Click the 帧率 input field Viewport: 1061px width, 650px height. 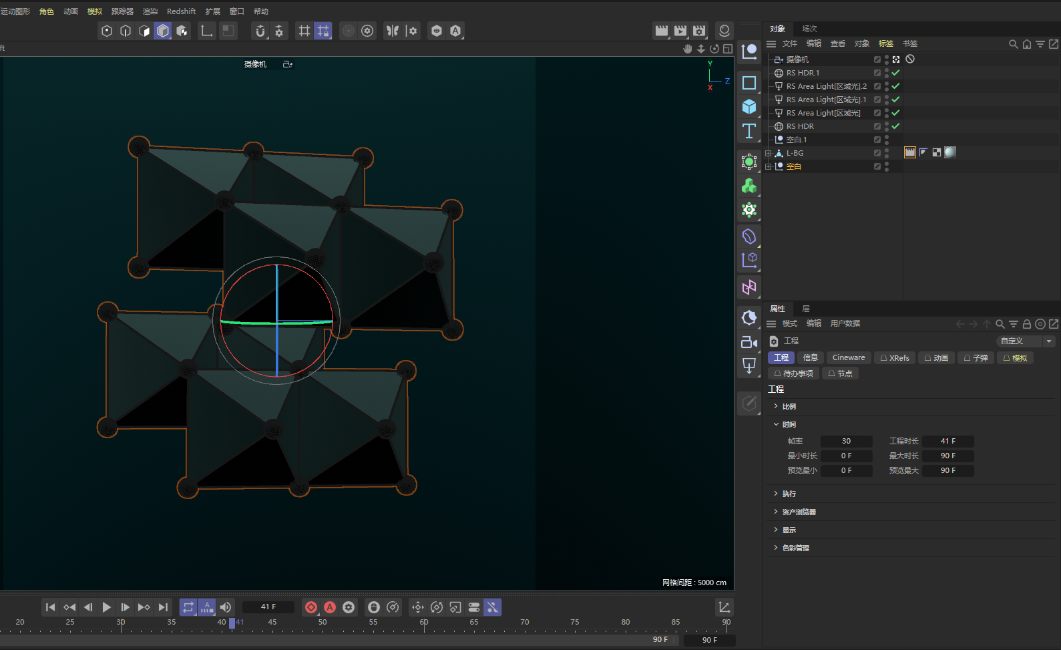click(x=846, y=441)
